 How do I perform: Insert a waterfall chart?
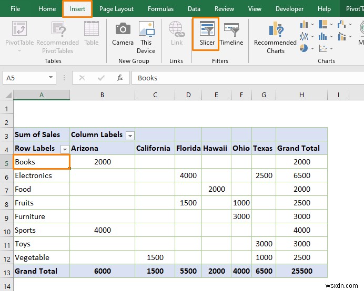click(342, 24)
